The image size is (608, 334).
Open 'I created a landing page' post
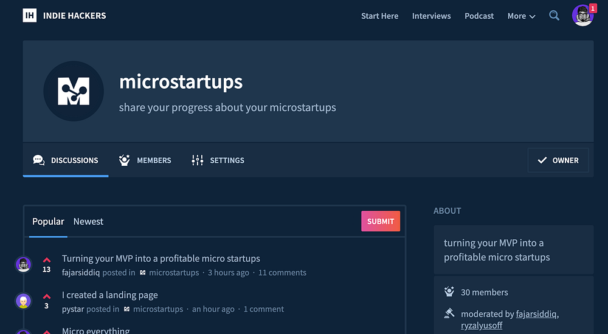tap(109, 295)
